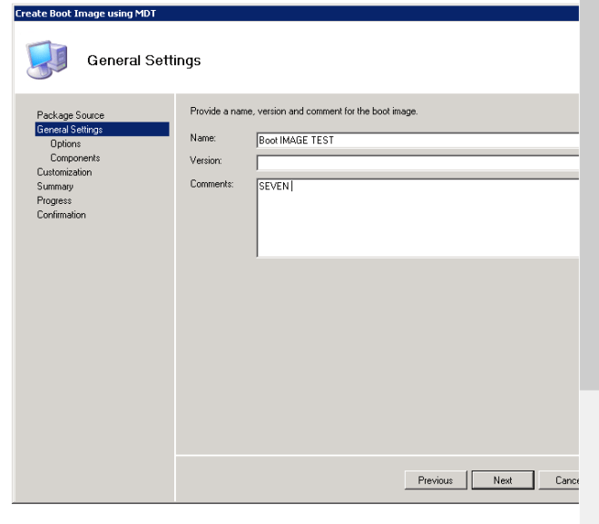Select Package Source in wizard steps
Image resolution: width=599 pixels, height=524 pixels.
70,115
